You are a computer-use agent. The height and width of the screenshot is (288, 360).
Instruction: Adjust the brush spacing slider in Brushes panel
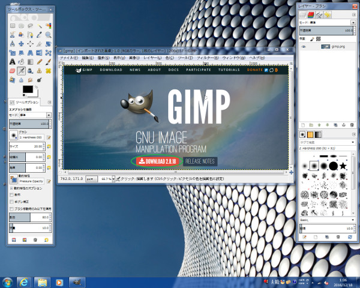pyautogui.click(x=326, y=228)
